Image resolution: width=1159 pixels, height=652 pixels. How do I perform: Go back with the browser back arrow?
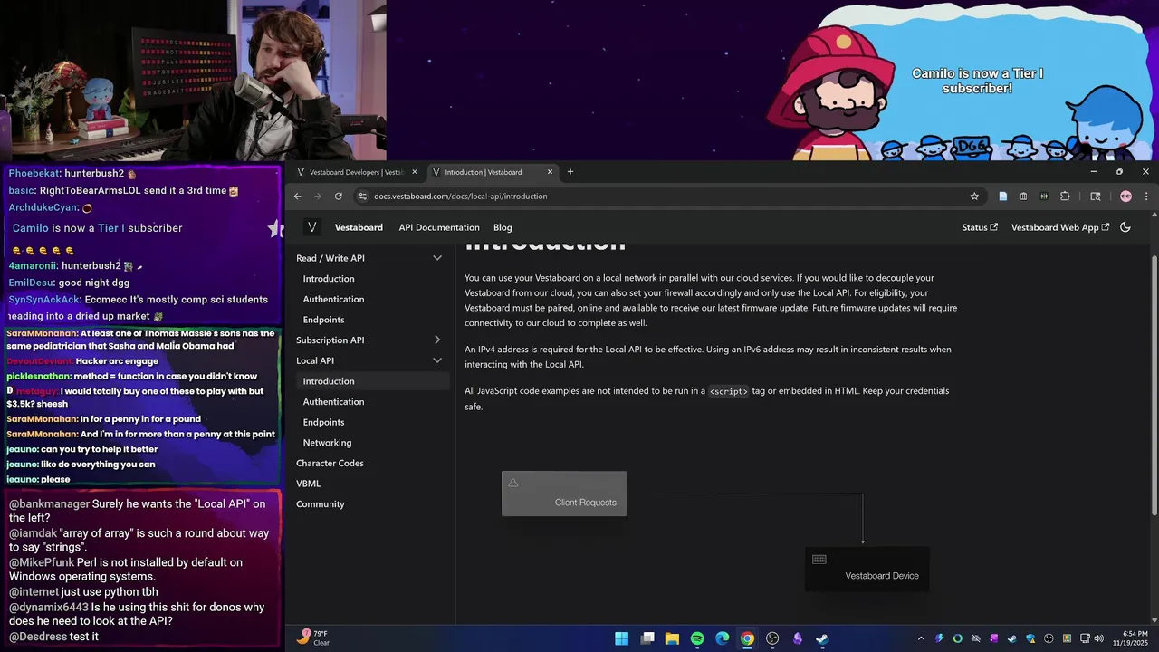tap(297, 196)
